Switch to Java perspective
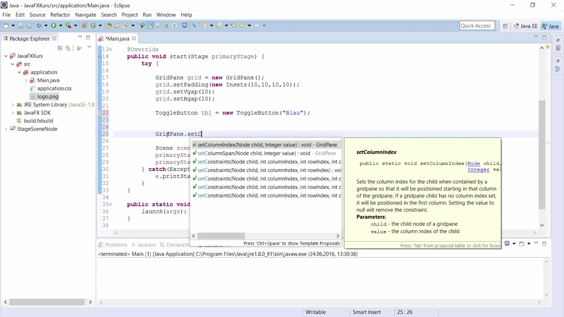 550,26
